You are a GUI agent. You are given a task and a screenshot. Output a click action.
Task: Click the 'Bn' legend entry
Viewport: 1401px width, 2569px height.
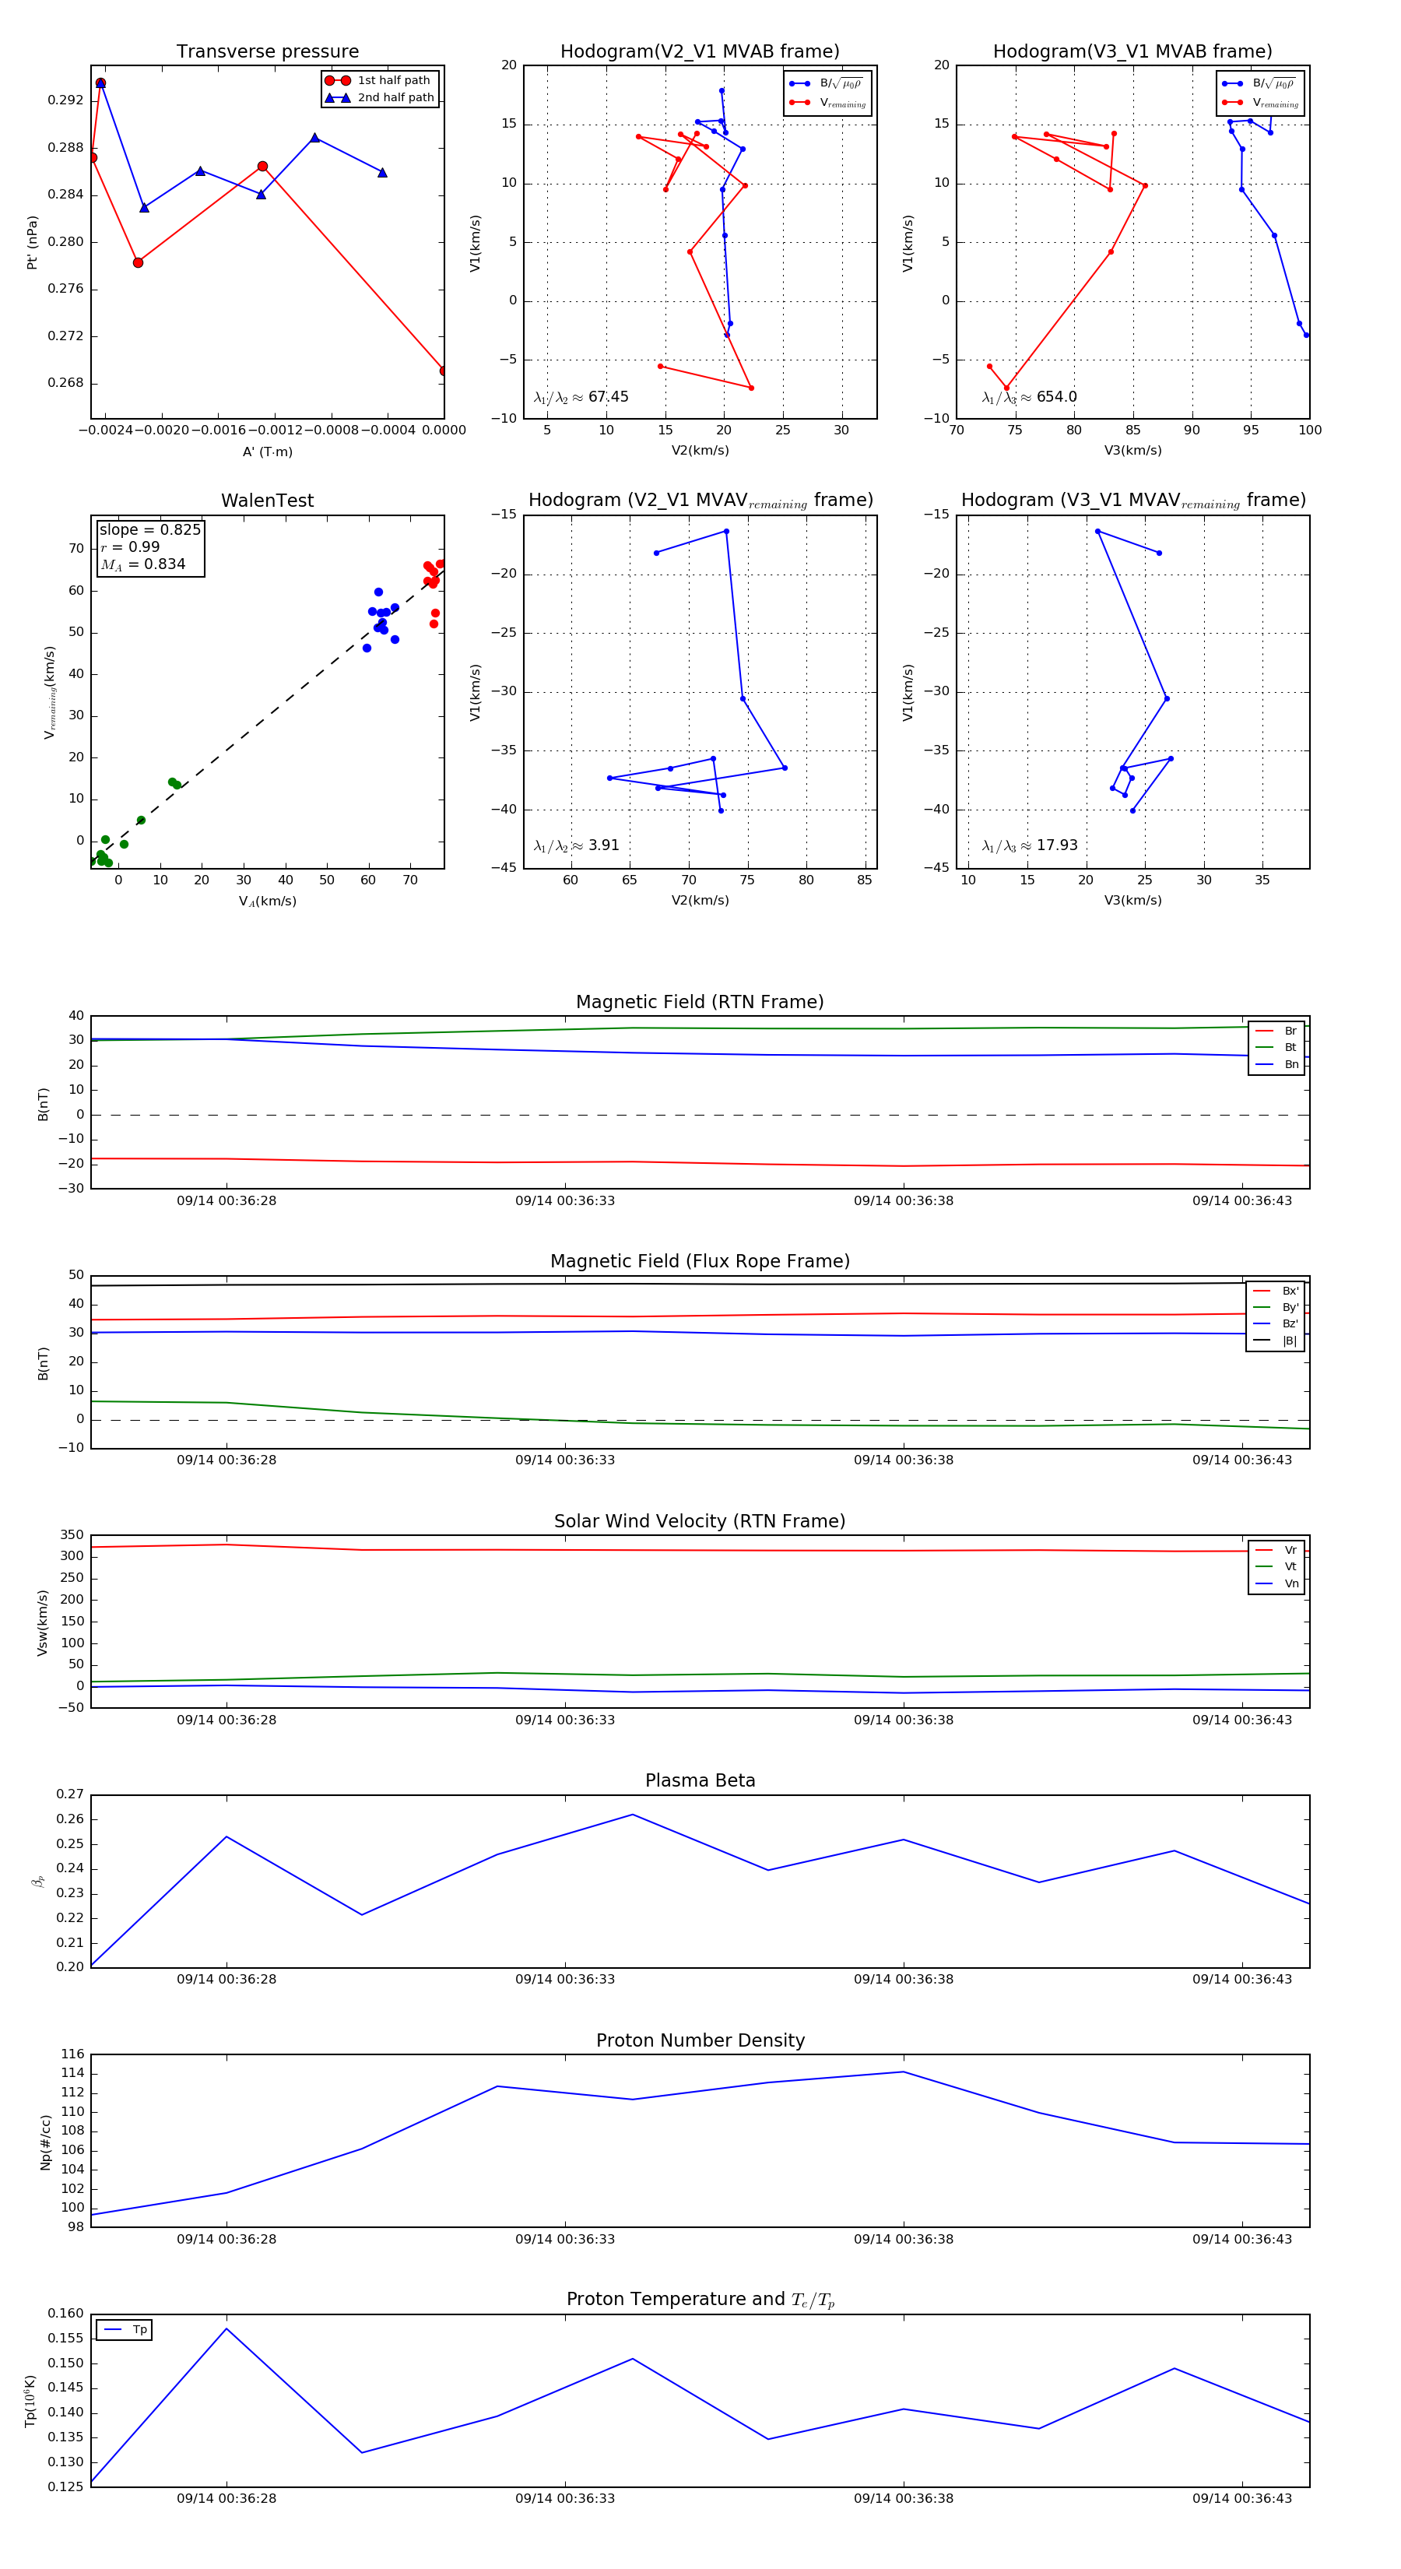coord(1277,1064)
